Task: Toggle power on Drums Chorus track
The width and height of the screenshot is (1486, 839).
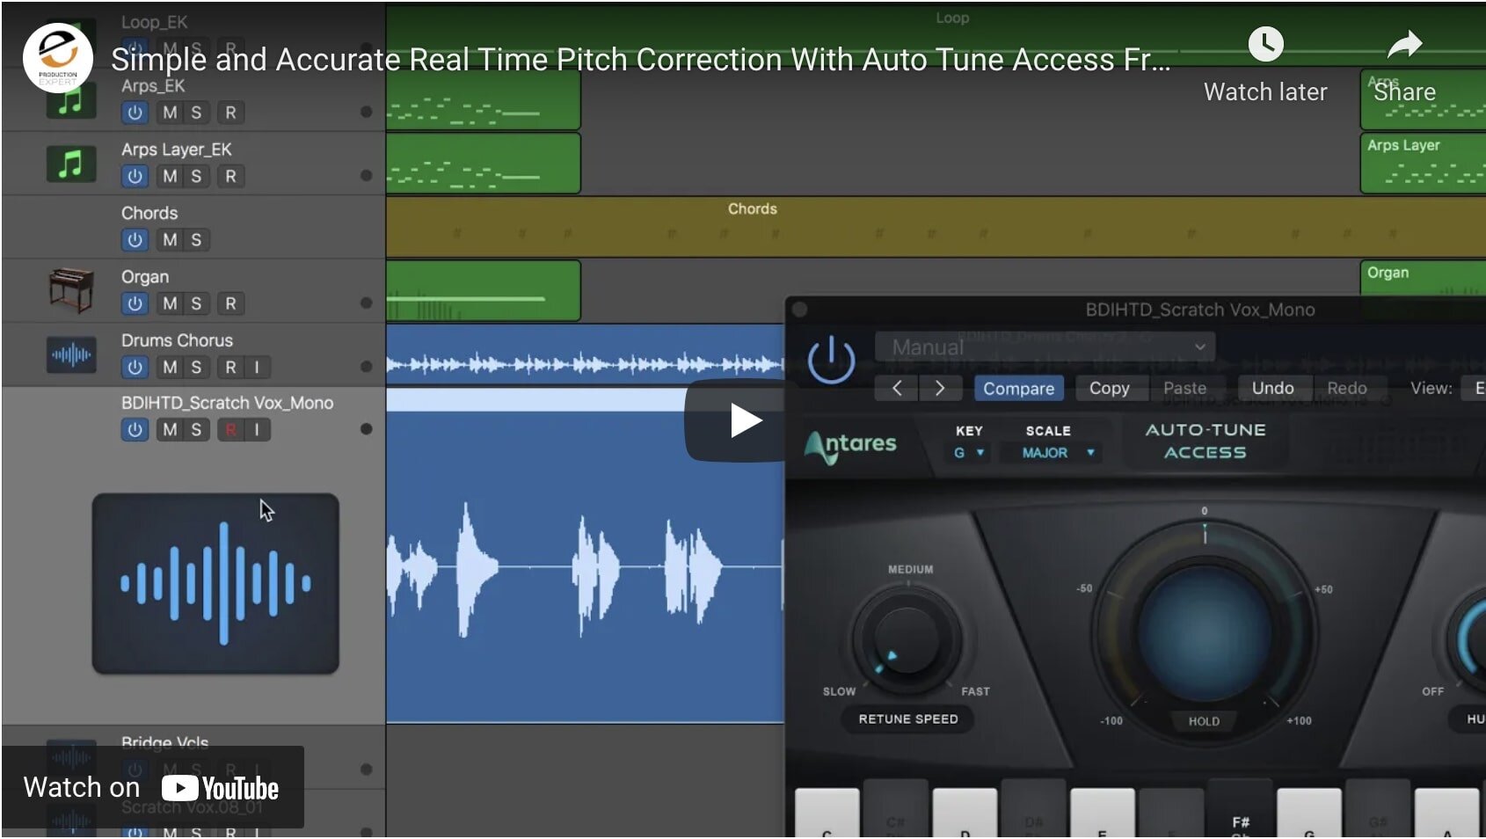Action: tap(135, 367)
